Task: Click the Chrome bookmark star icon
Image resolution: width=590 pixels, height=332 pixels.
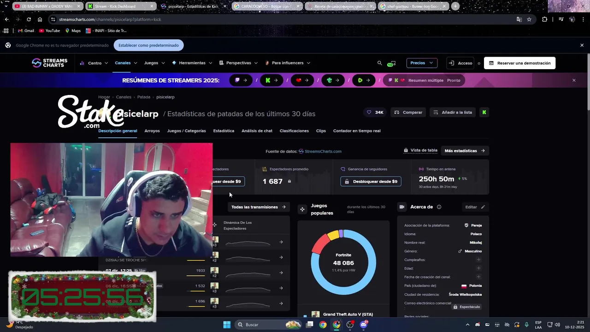Action: pyautogui.click(x=529, y=19)
